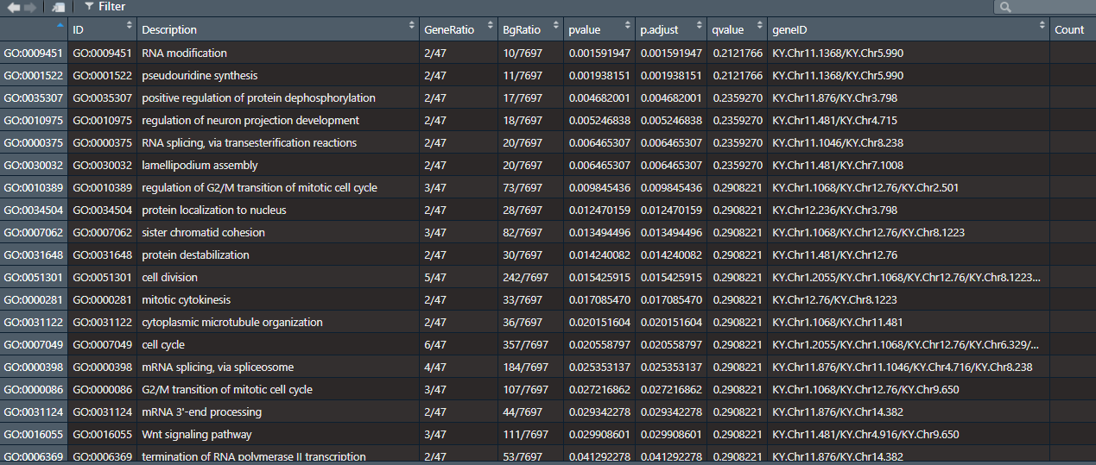The image size is (1096, 465).
Task: Click ID cell GO:0016055
Action: click(x=102, y=434)
